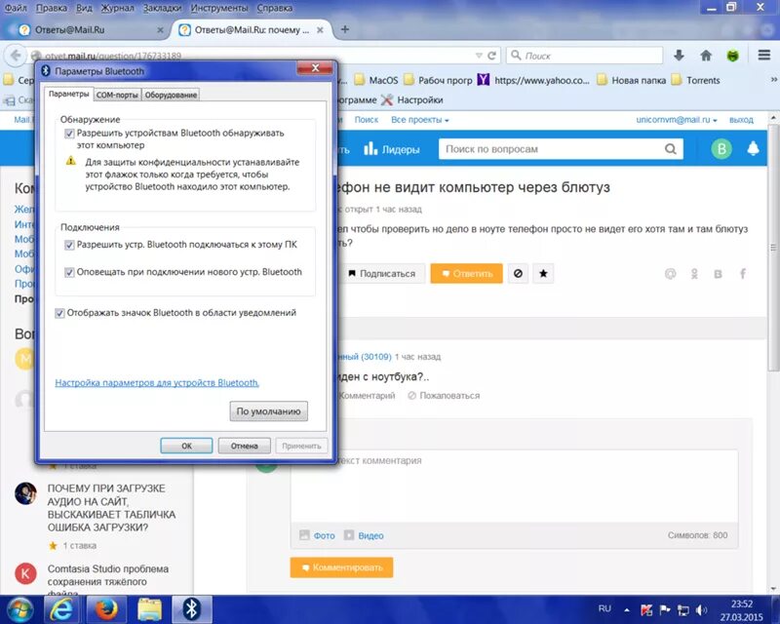Viewport: 780px width, 624px height.
Task: Open the MacOS bookmark folder
Action: [376, 80]
